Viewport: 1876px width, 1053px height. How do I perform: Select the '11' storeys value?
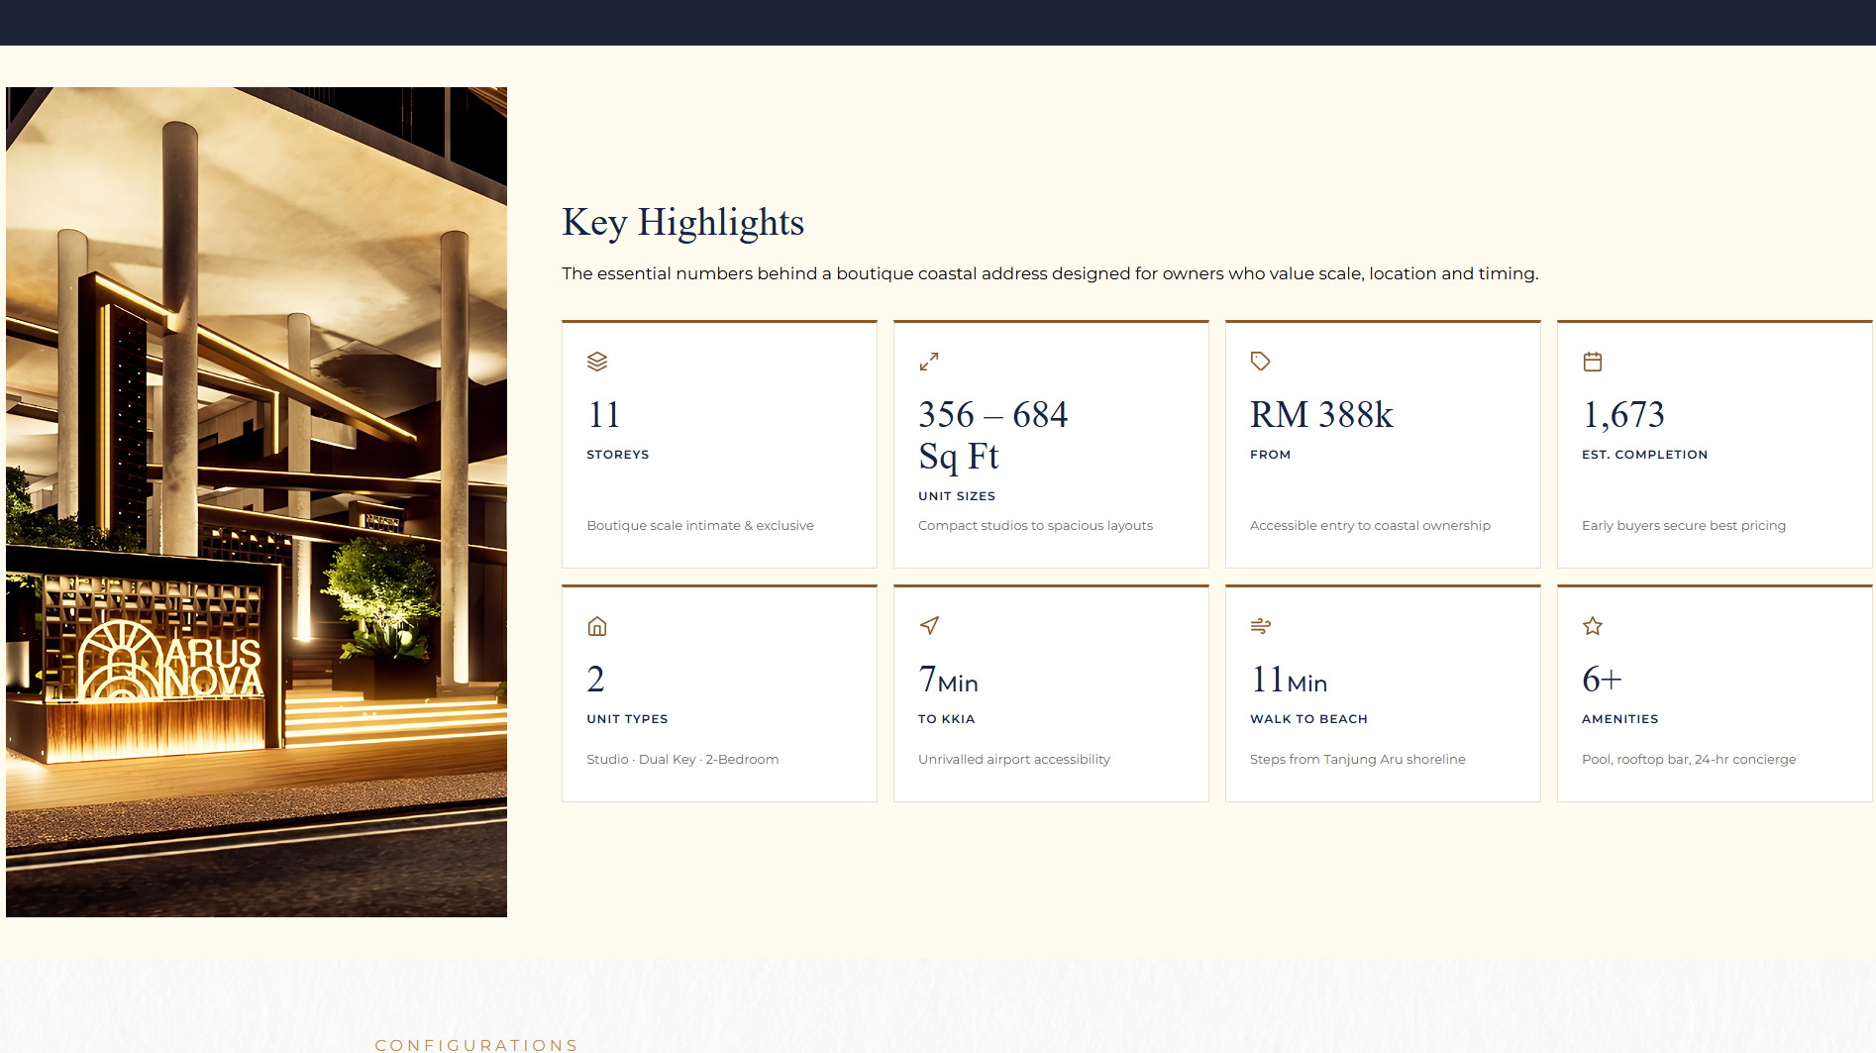pos(603,414)
